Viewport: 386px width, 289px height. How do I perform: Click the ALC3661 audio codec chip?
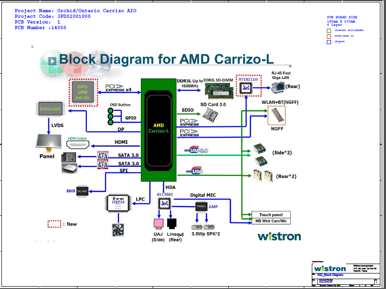click(164, 204)
